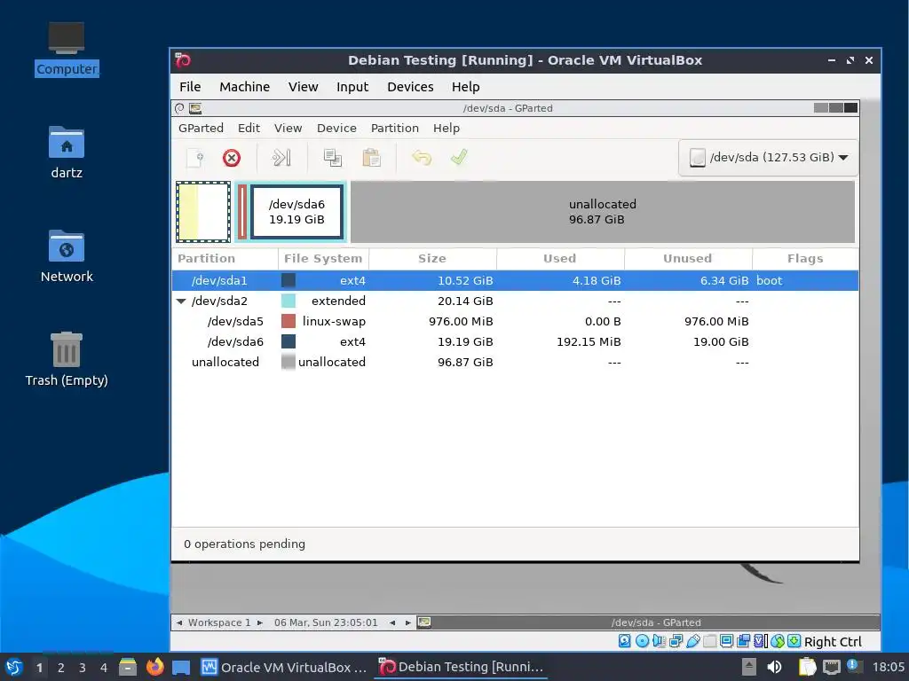Open the /dev/sda device selector dropdown
The height and width of the screenshot is (681, 909).
[x=768, y=158]
